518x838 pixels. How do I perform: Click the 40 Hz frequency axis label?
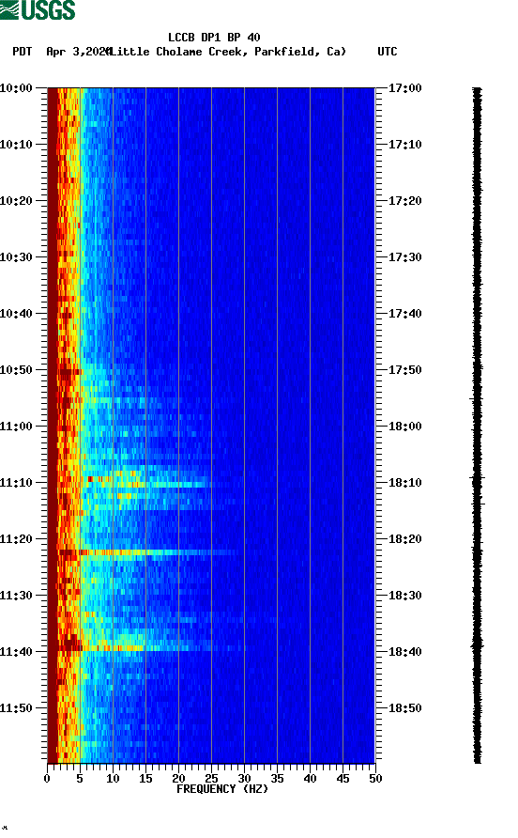310,779
